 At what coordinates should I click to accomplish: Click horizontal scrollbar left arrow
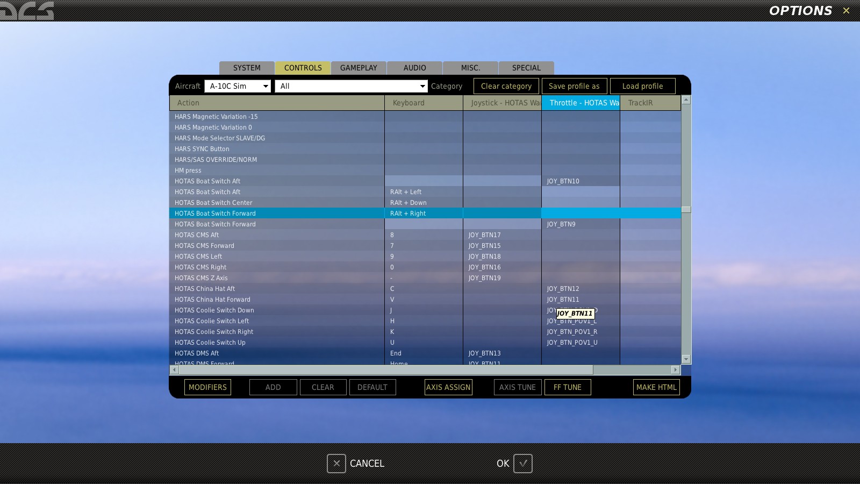coord(174,369)
